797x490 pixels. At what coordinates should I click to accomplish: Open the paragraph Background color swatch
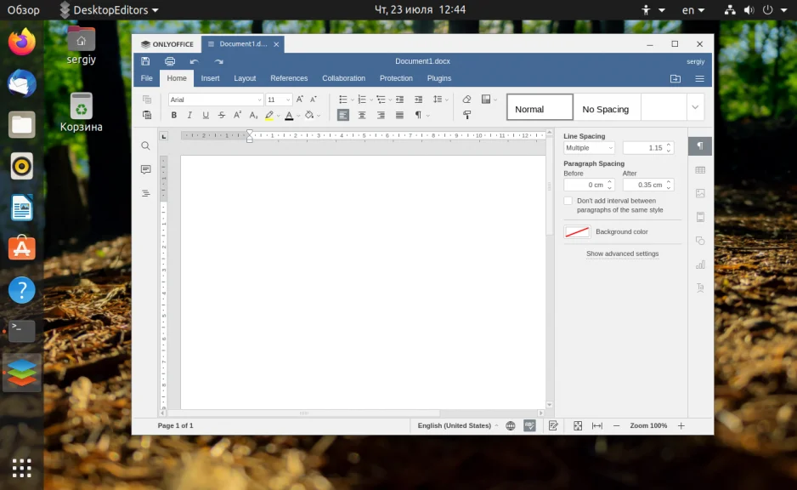578,231
